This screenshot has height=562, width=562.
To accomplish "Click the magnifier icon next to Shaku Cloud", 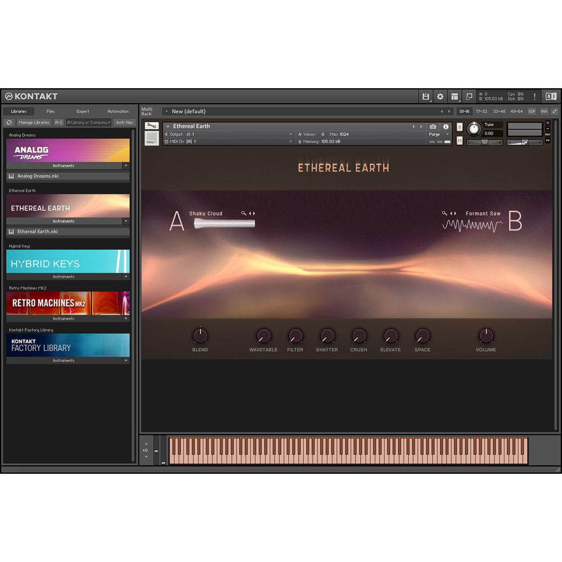I will point(243,214).
